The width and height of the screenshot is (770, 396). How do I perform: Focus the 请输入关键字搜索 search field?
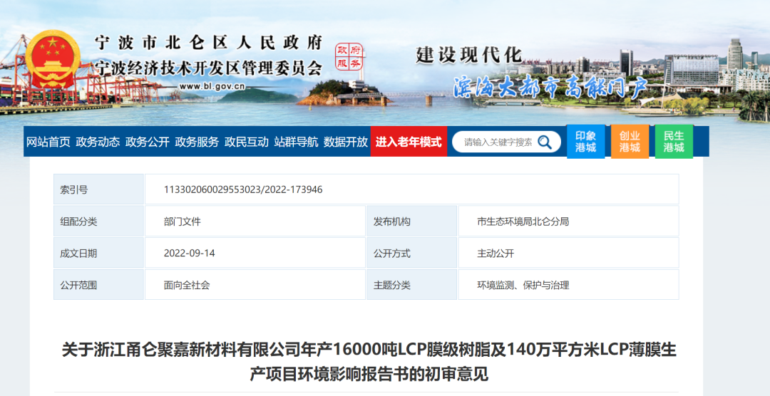pos(498,142)
